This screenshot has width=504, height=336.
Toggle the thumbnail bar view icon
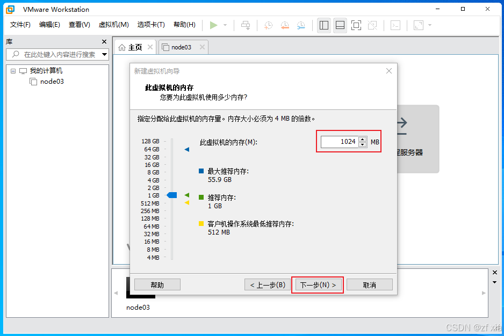tap(340, 25)
